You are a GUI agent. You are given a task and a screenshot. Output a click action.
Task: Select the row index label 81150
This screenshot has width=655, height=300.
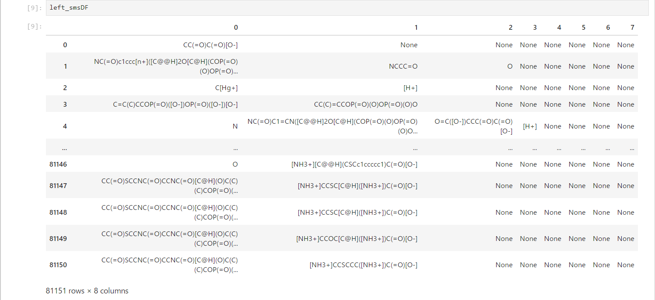58,265
